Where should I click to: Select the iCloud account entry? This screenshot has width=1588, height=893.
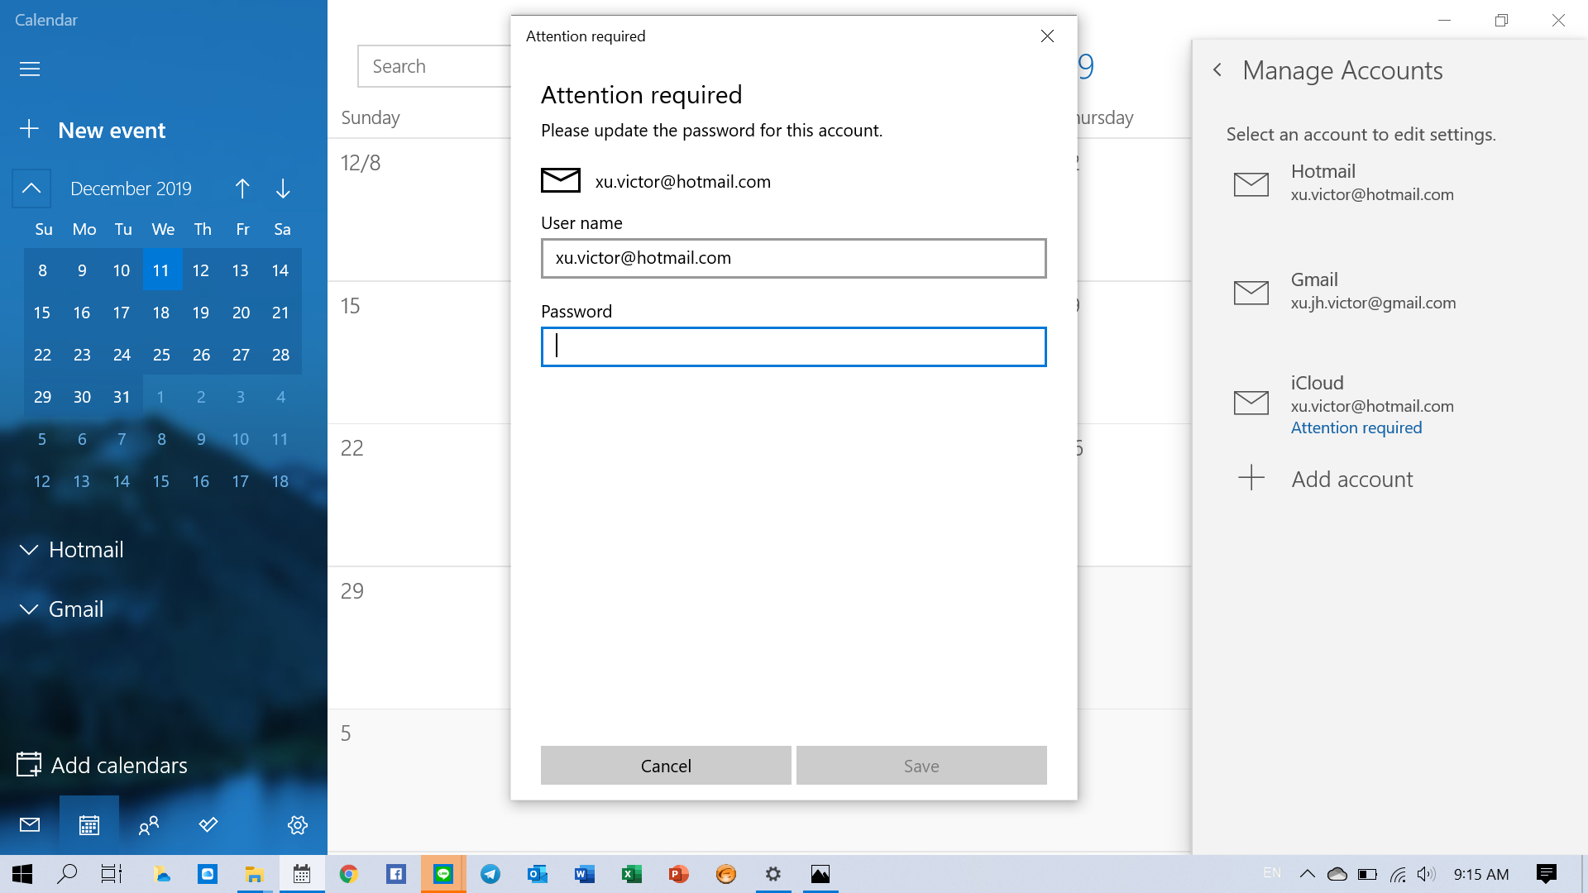coord(1389,404)
